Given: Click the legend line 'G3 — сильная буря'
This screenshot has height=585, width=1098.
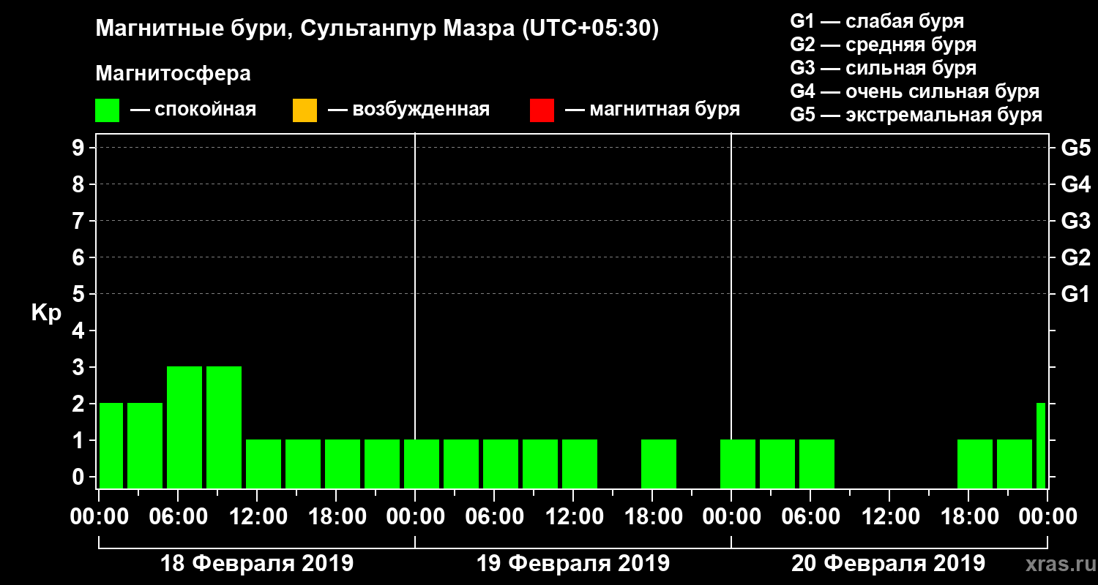Looking at the screenshot, I should pos(884,68).
